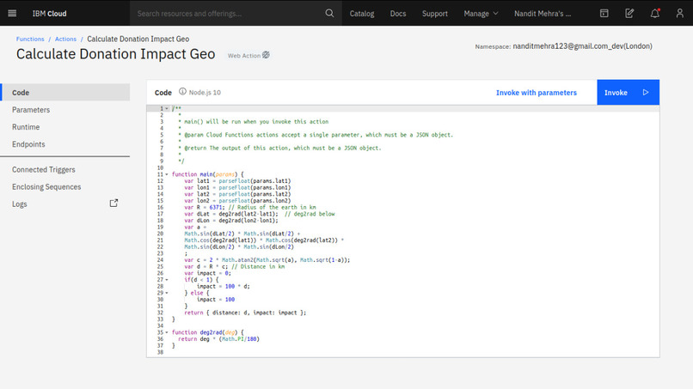Click the search magnifier icon
The width and height of the screenshot is (693, 389).
point(329,13)
